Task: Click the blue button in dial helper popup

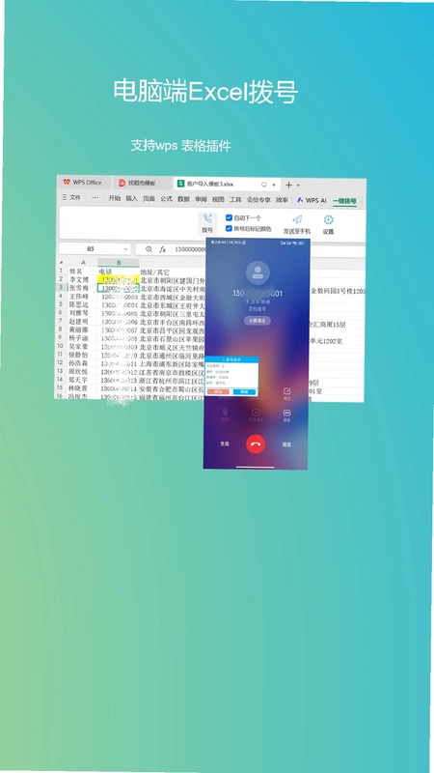Action: (x=244, y=391)
